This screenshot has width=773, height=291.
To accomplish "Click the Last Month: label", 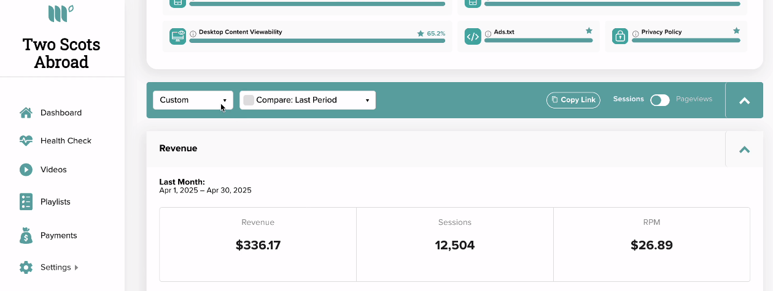I will 182,182.
